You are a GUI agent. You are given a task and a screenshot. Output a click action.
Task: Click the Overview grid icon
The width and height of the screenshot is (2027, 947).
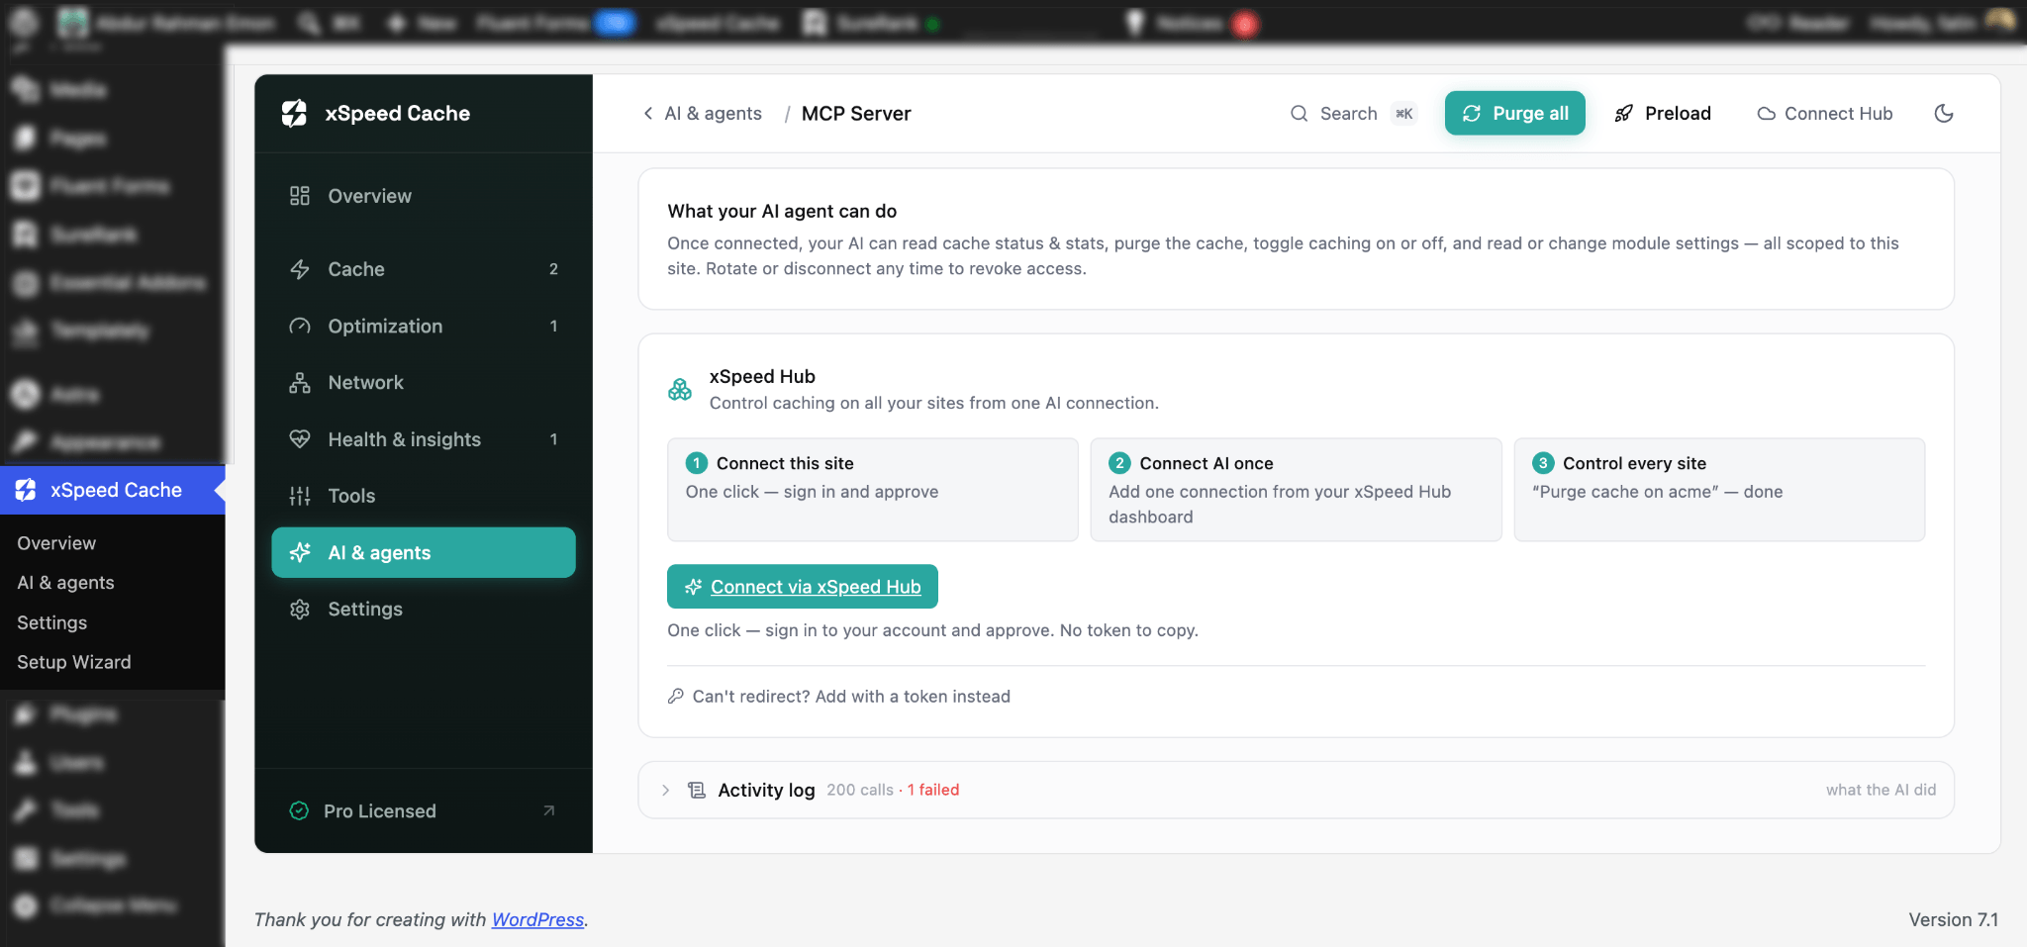click(300, 196)
